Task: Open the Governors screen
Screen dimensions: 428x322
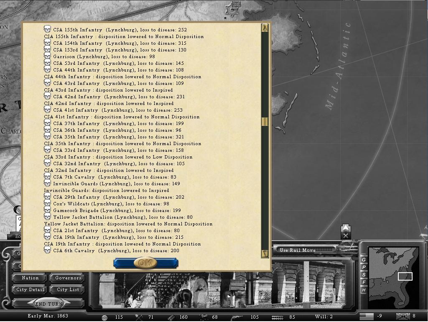Action: click(68, 278)
